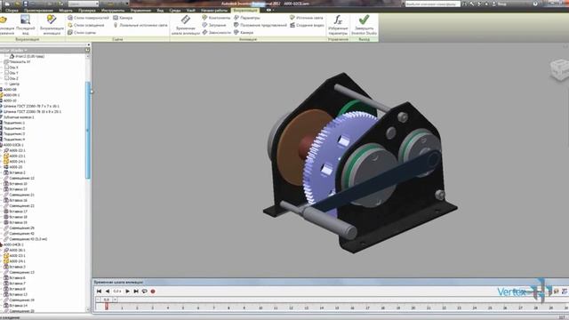Open the Инструменты ribbon tab
The height and width of the screenshot is (320, 569).
[113, 11]
